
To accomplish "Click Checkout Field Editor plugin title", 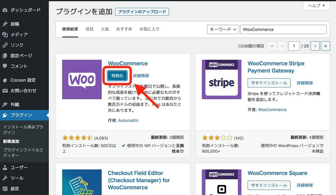I will (x=139, y=180).
